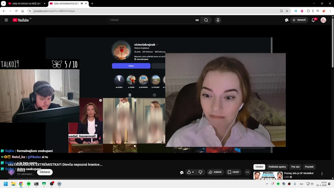Open the YouTube Ask sparkle icon in header

tap(287, 20)
